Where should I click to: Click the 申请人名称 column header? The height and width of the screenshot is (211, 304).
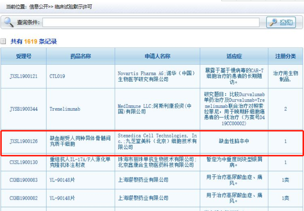(x=157, y=56)
